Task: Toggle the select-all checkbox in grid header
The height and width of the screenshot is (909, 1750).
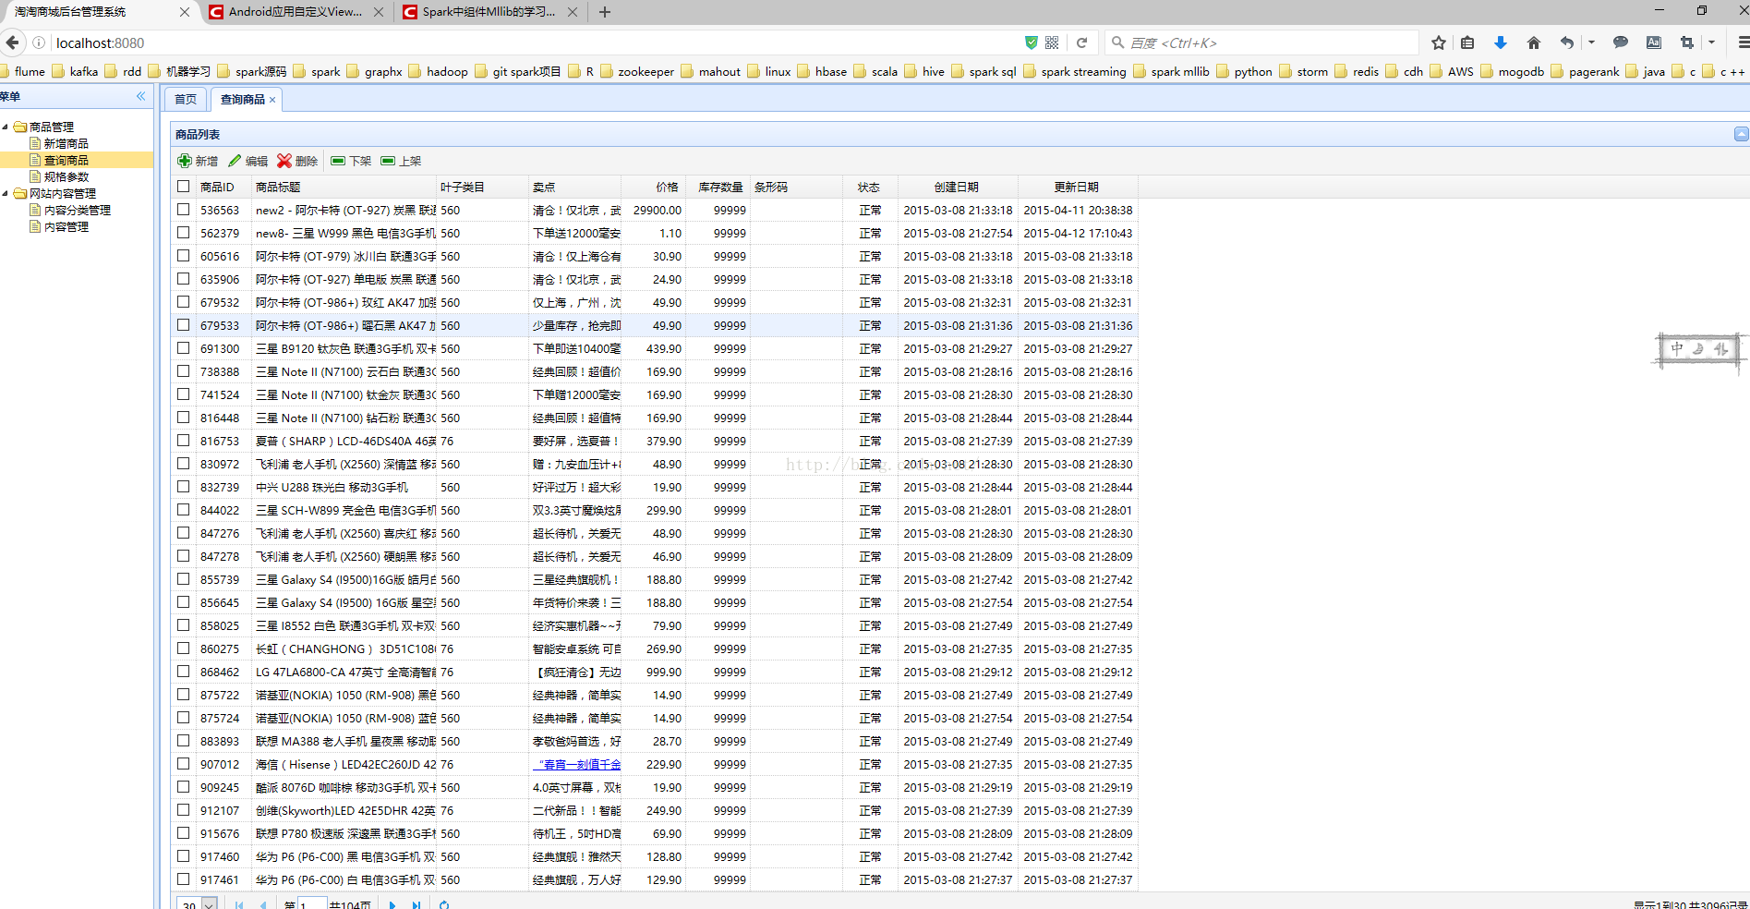Action: [x=184, y=187]
